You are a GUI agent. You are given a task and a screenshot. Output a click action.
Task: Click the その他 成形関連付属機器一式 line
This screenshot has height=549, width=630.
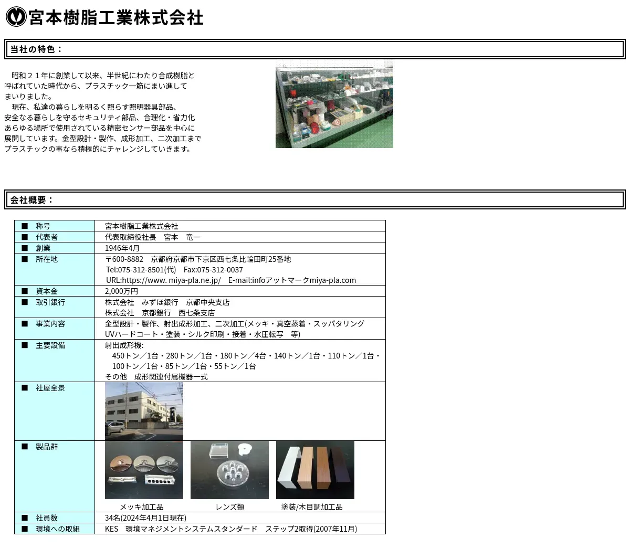[156, 377]
